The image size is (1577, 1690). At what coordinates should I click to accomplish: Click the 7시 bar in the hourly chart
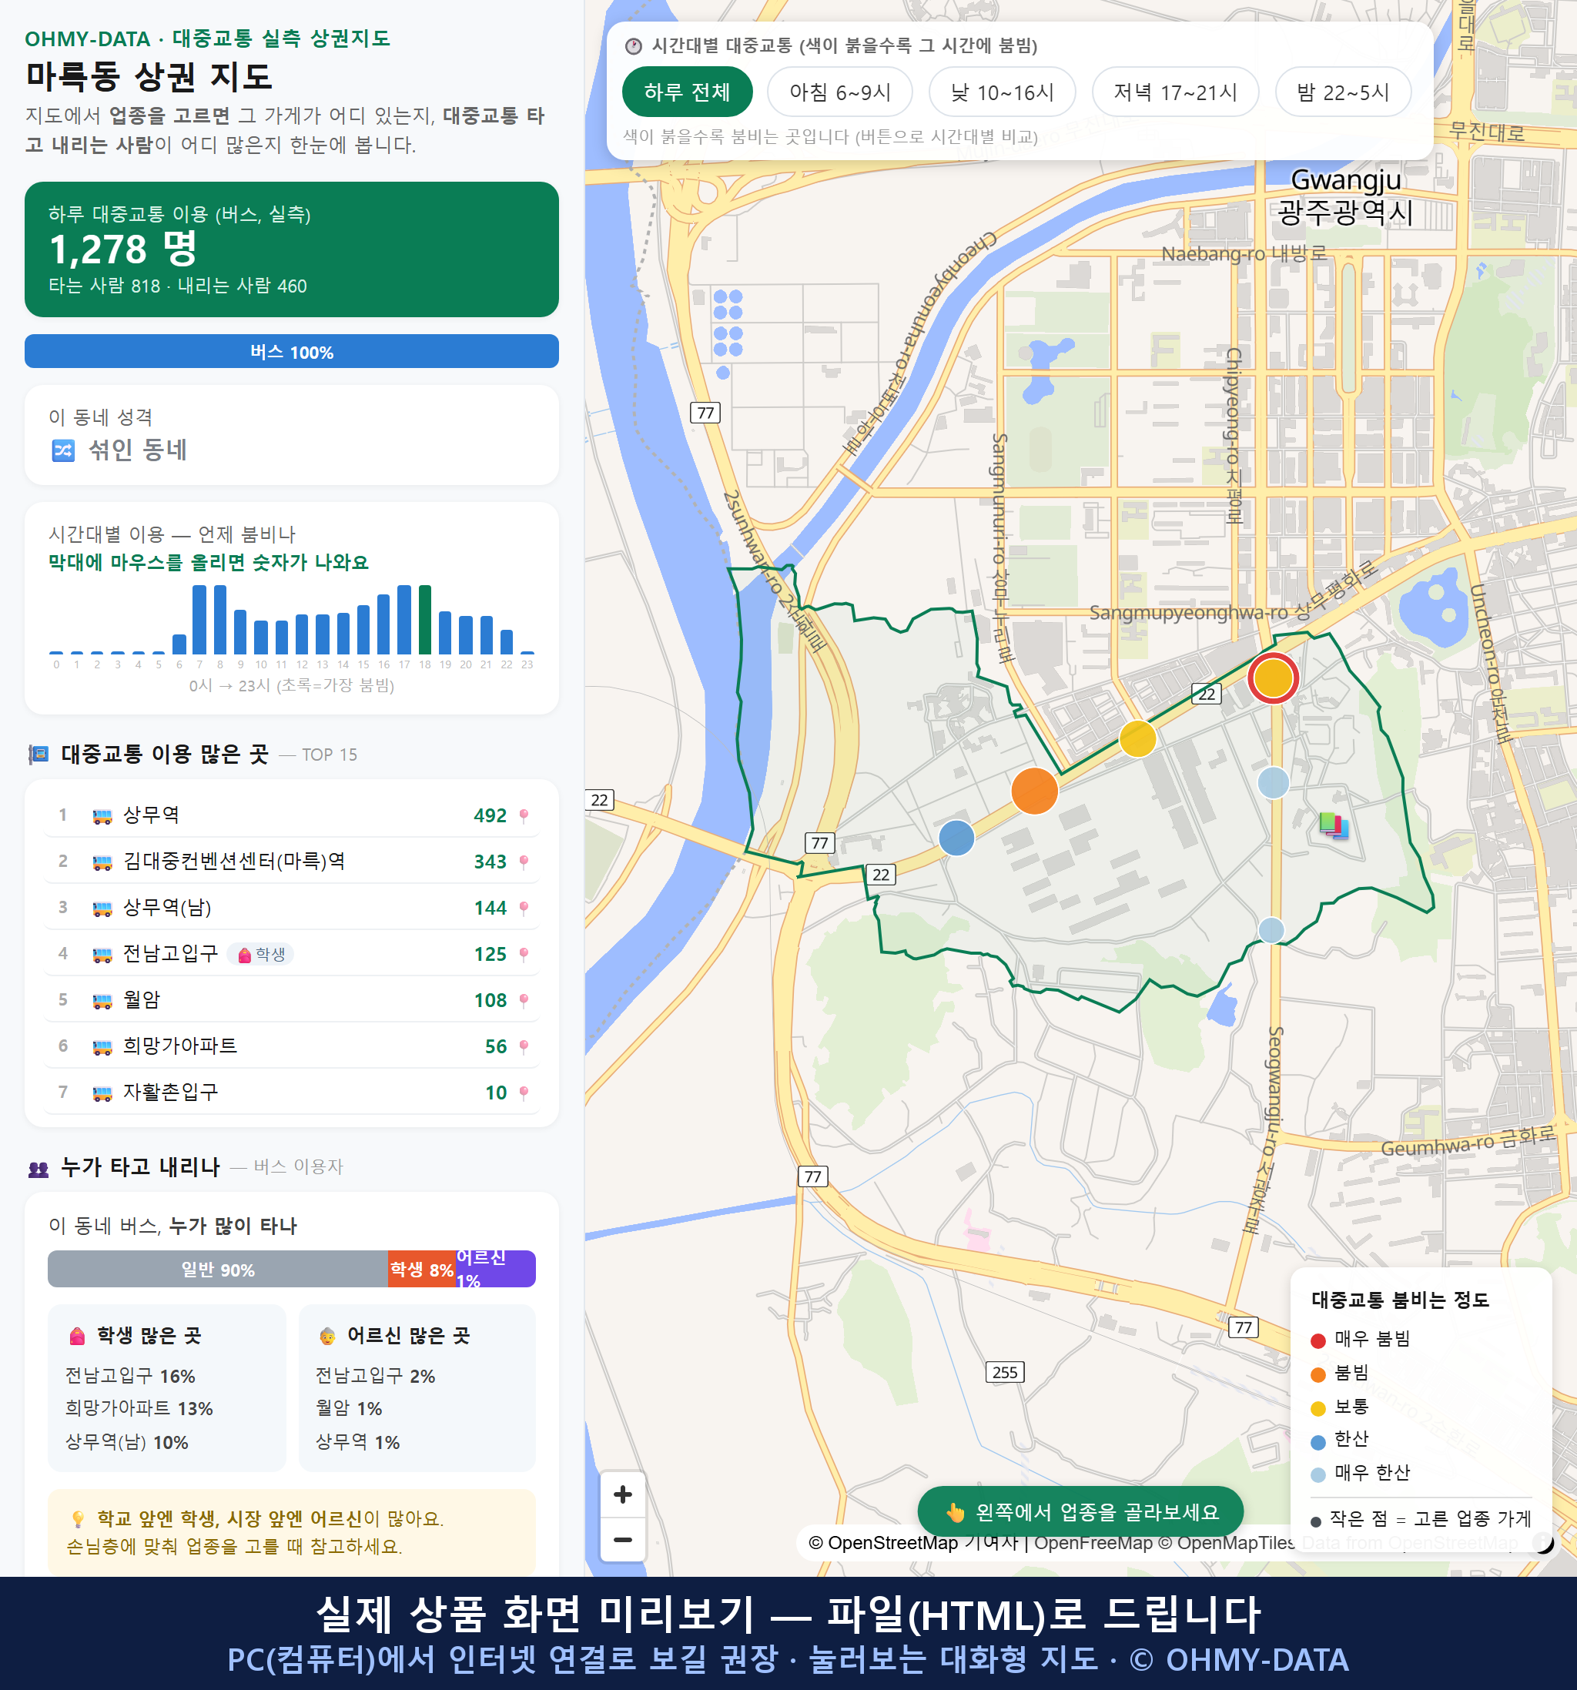(x=199, y=619)
